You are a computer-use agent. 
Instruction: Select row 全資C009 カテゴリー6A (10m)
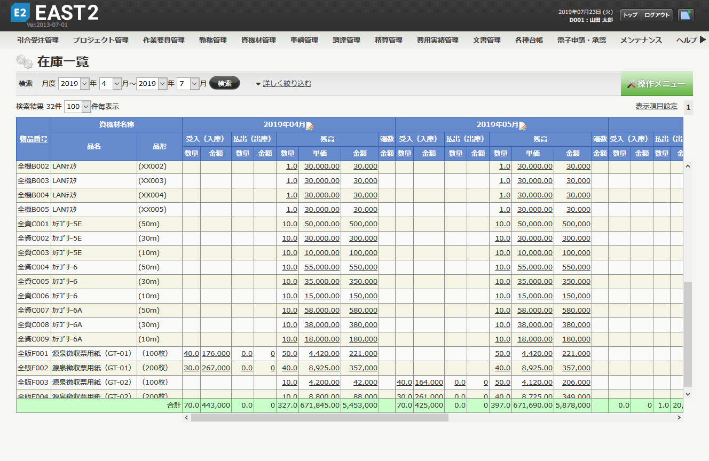tap(350, 339)
